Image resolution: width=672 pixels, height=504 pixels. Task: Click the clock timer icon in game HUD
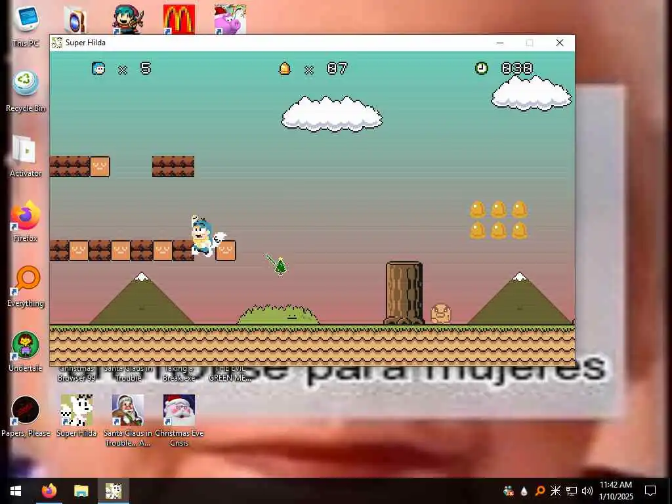(x=481, y=68)
